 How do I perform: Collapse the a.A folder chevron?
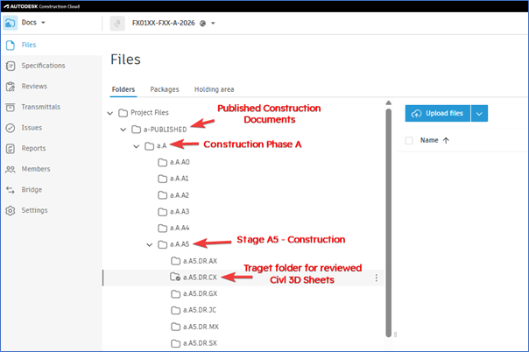[x=137, y=146]
